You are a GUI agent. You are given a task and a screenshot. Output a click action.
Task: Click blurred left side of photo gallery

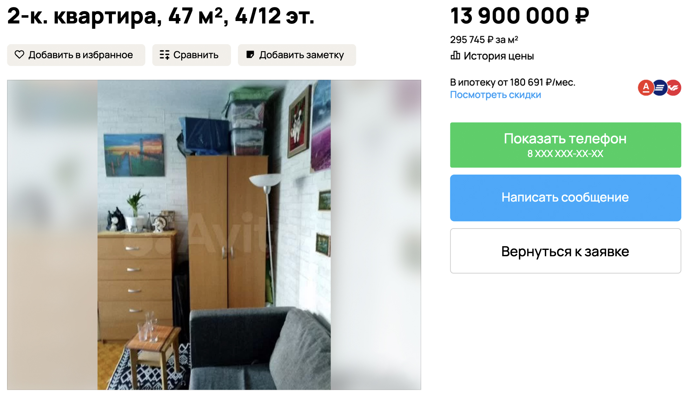point(52,235)
